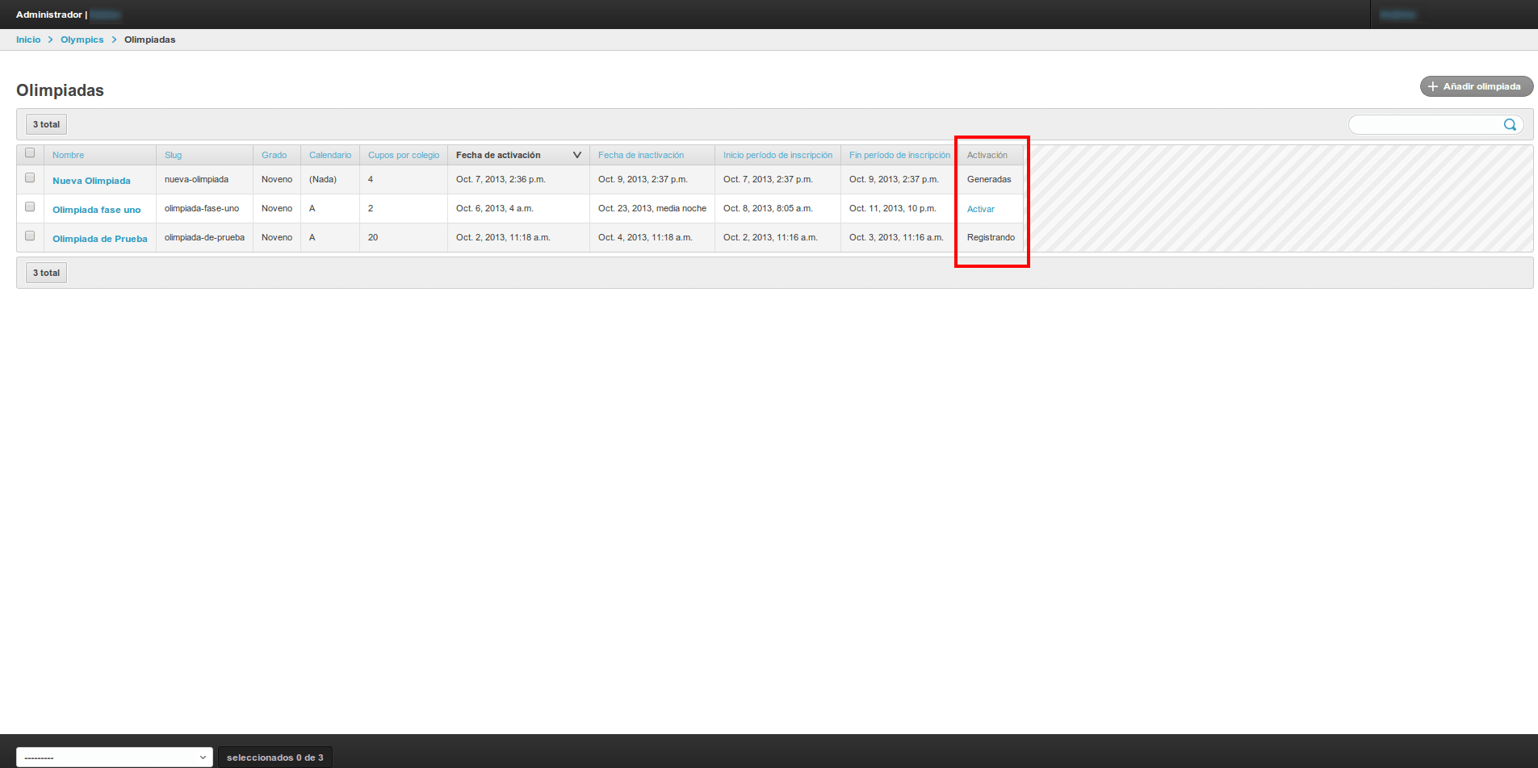Viewport: 1538px width, 768px height.
Task: Sort by the Slug column header
Action: [173, 155]
